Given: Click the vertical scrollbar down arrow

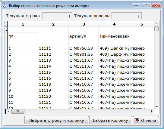Looking at the screenshot, I should pyautogui.click(x=157, y=106).
